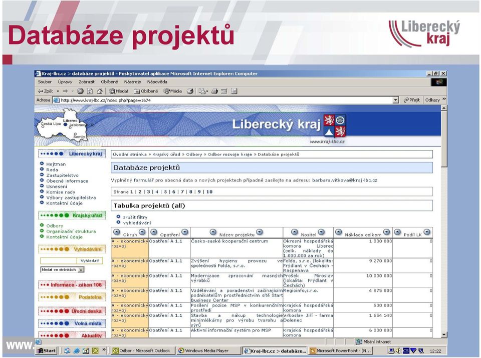Open the Usnesení sidebar link
The image size is (481, 358).
(x=57, y=186)
